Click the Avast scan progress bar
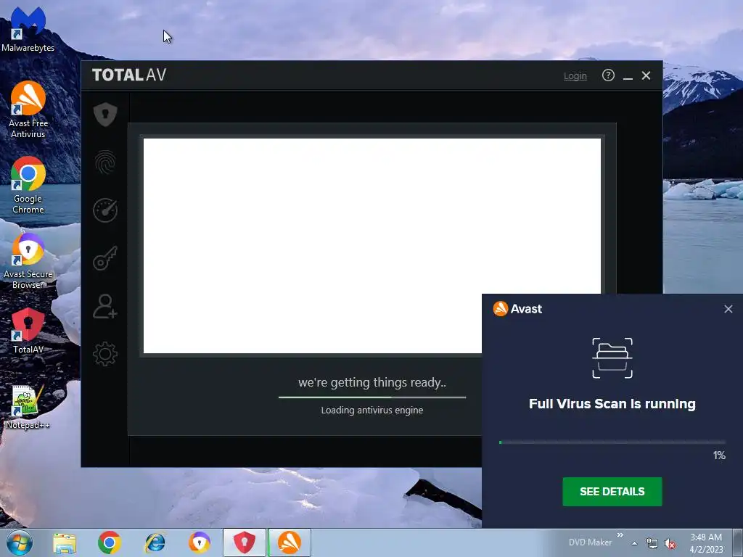Image resolution: width=743 pixels, height=557 pixels. [612, 442]
